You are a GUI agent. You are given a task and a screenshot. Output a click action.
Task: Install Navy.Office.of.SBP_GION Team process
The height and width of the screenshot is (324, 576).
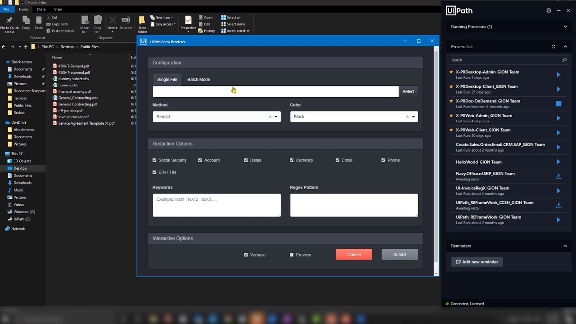558,176
